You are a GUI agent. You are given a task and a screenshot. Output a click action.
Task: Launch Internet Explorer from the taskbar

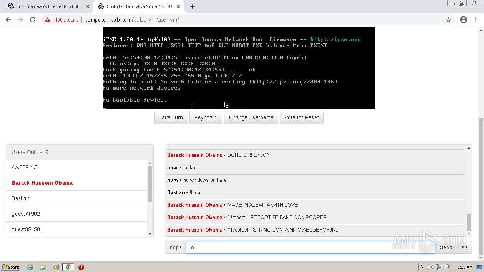click(x=30, y=267)
